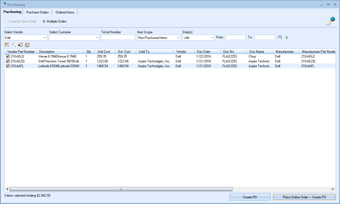Expand the Select Customer dropdown

(96, 38)
